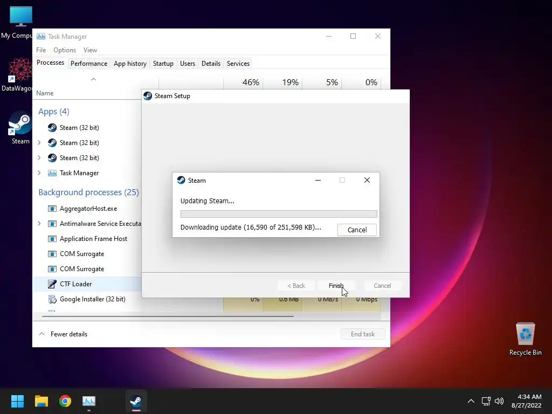Switch to the App history tab

pyautogui.click(x=130, y=64)
